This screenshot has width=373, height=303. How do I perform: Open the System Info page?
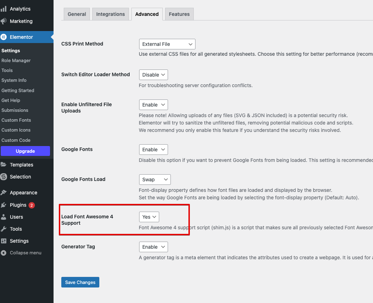coord(14,80)
